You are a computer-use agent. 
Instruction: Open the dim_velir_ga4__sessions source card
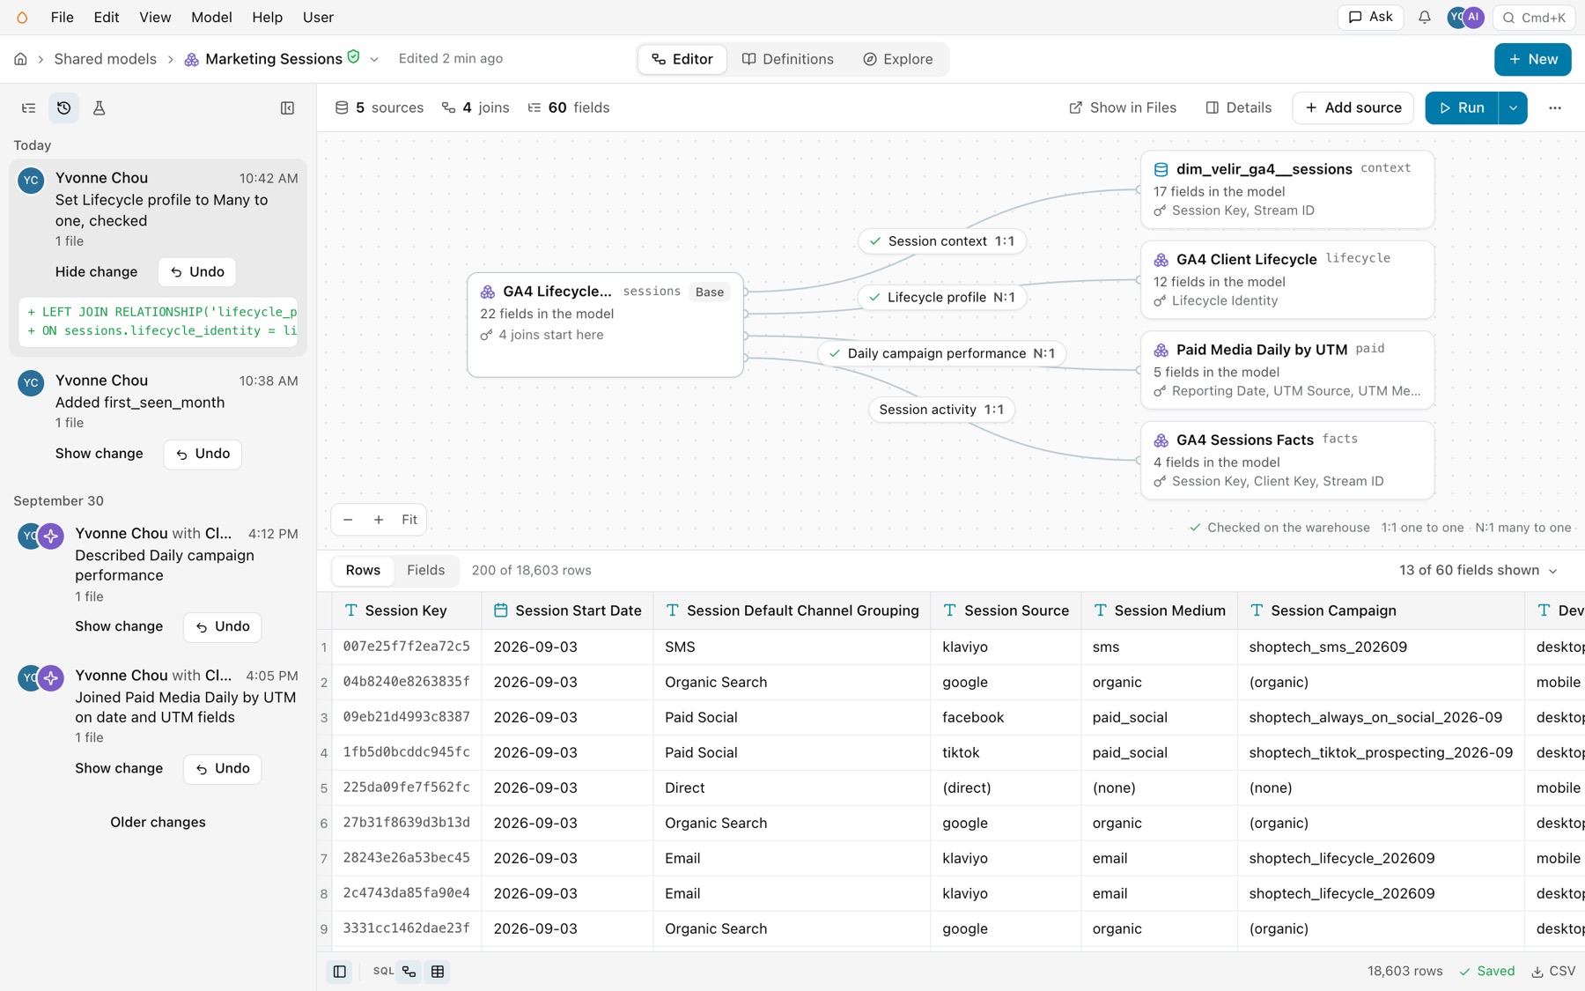1286,189
